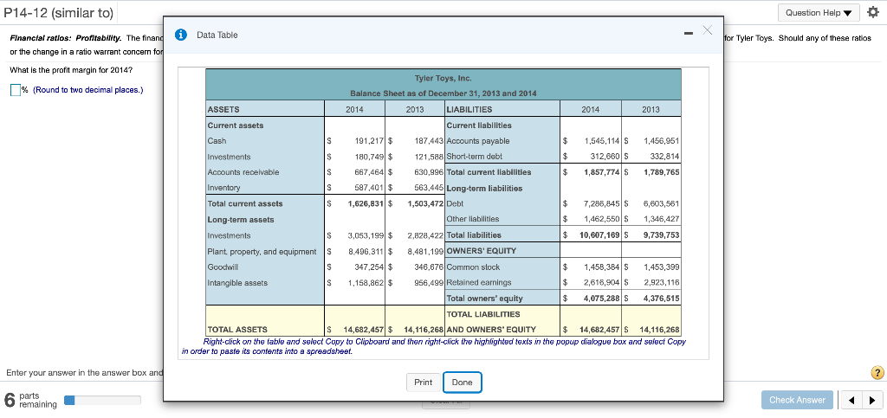Click the OWNERS' EQUITY heading
The height and width of the screenshot is (418, 887).
(x=481, y=251)
